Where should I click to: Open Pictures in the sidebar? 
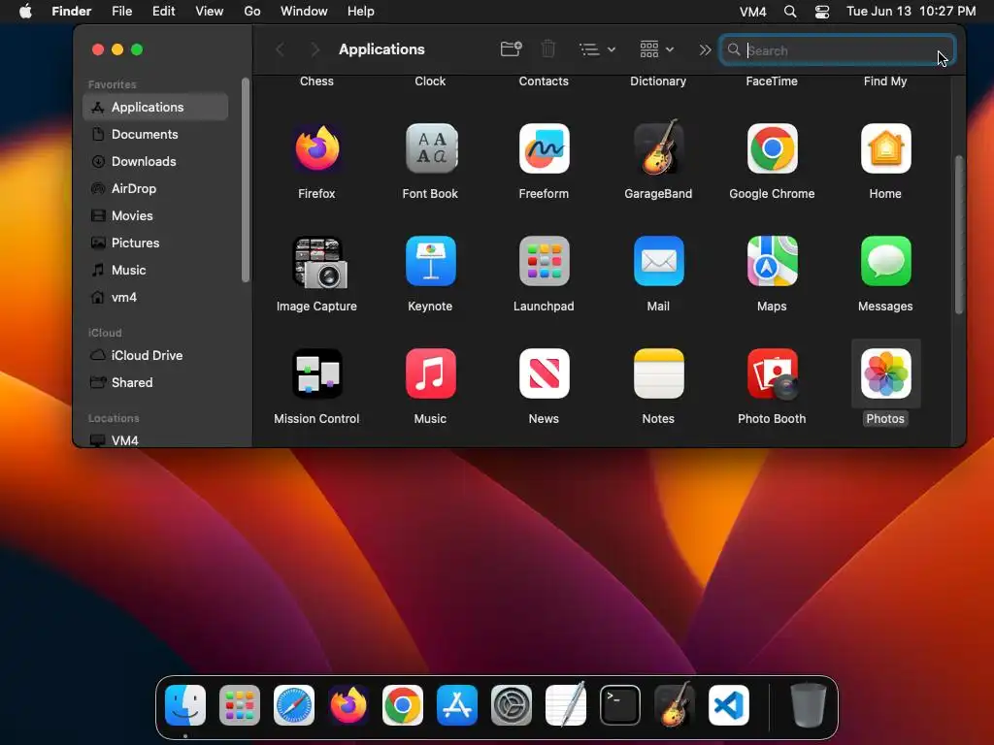point(155,243)
